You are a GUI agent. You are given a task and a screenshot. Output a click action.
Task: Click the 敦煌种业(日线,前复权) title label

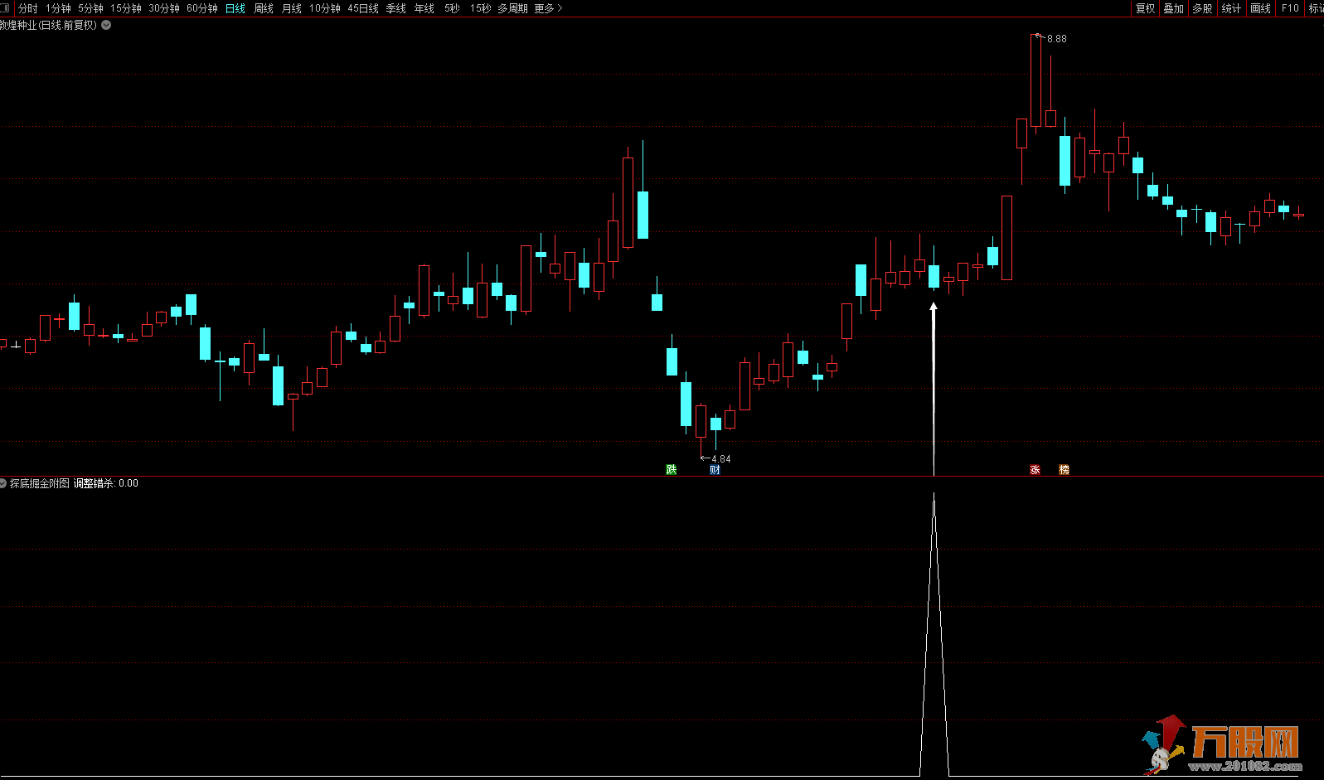48,25
